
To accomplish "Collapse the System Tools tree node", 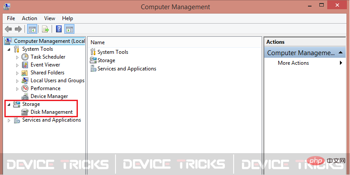I will (x=9, y=49).
